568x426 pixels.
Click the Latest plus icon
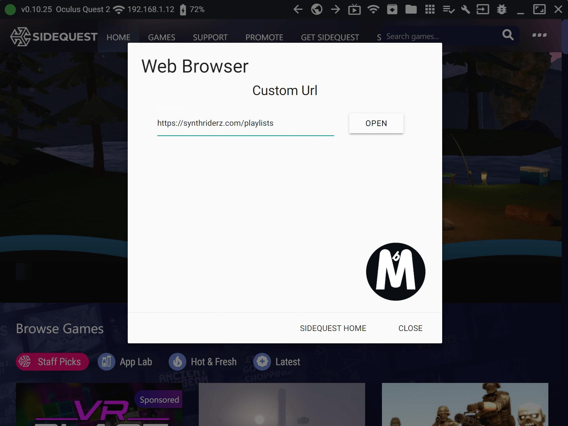tap(262, 361)
